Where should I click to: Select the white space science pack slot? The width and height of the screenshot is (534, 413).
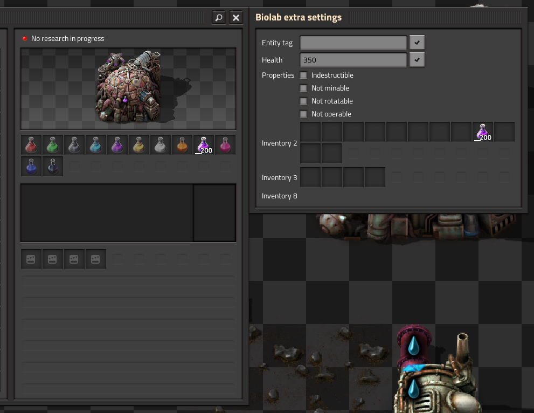(x=161, y=145)
